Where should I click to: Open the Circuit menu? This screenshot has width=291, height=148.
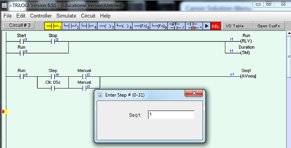(88, 16)
